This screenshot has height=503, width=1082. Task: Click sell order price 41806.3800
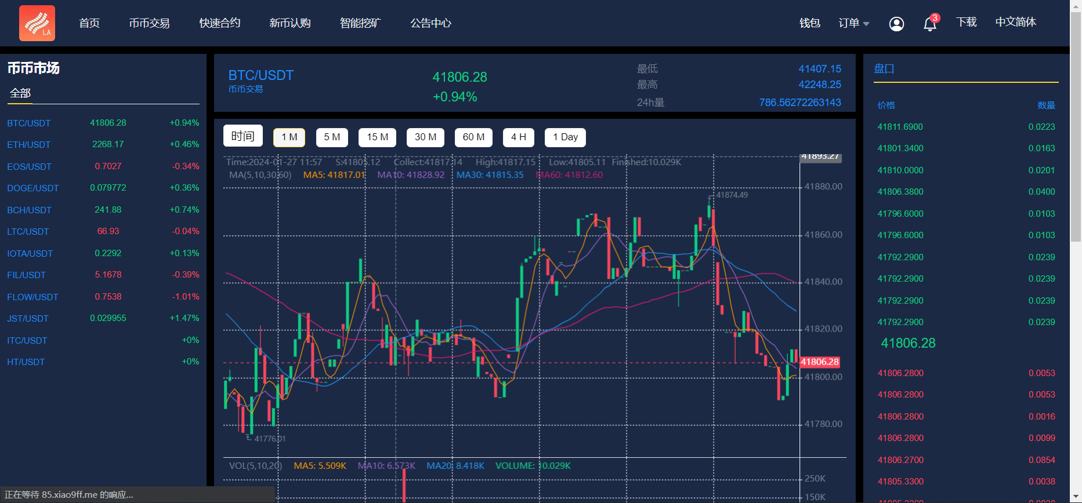[900, 192]
